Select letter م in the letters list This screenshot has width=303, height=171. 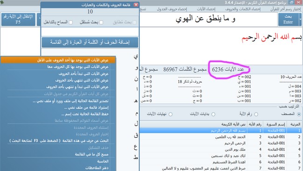tap(137, 113)
